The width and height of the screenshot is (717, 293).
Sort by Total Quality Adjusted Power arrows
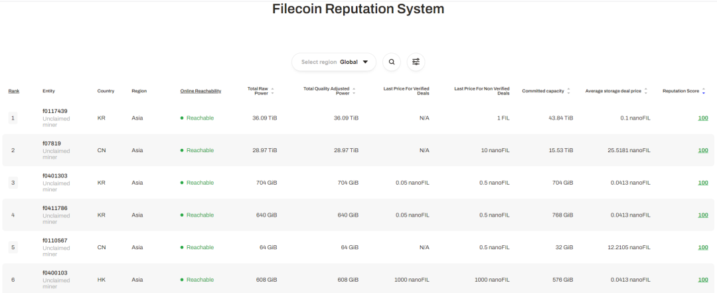(x=354, y=91)
